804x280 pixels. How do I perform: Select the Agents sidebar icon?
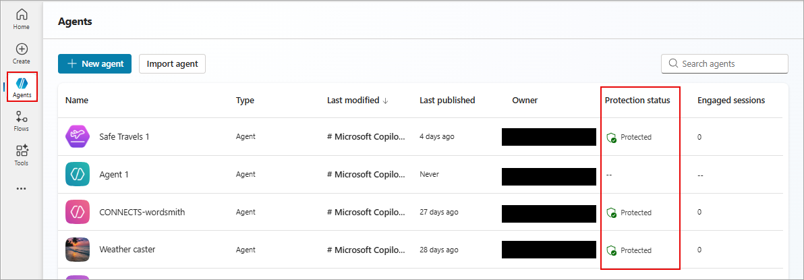click(22, 83)
